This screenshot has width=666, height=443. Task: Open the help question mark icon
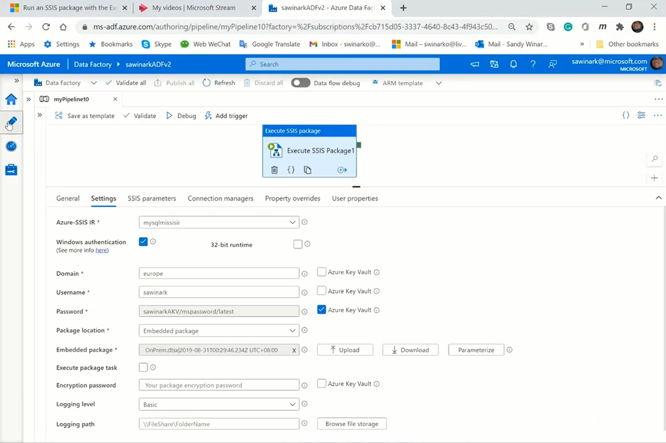click(x=533, y=64)
